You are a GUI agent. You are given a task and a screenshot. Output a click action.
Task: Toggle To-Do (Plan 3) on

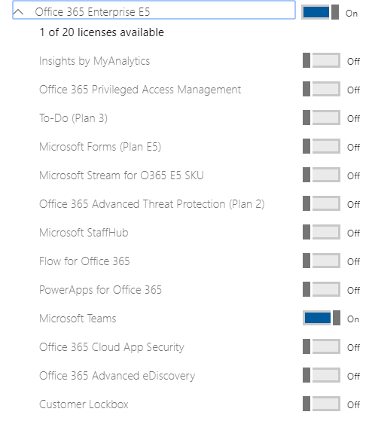coord(322,117)
